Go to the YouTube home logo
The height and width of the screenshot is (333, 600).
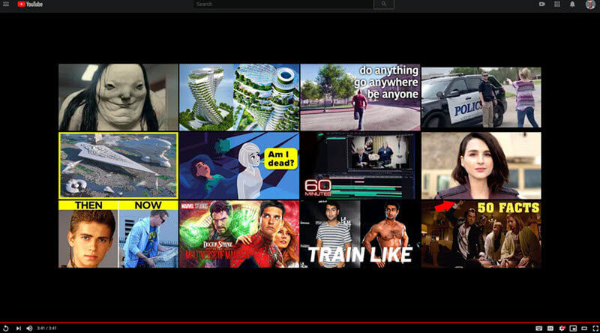point(30,4)
